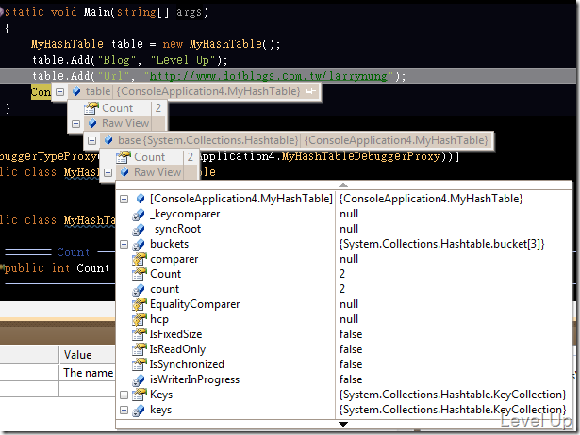Collapse the table datatip node
The image size is (580, 435).
click(59, 91)
